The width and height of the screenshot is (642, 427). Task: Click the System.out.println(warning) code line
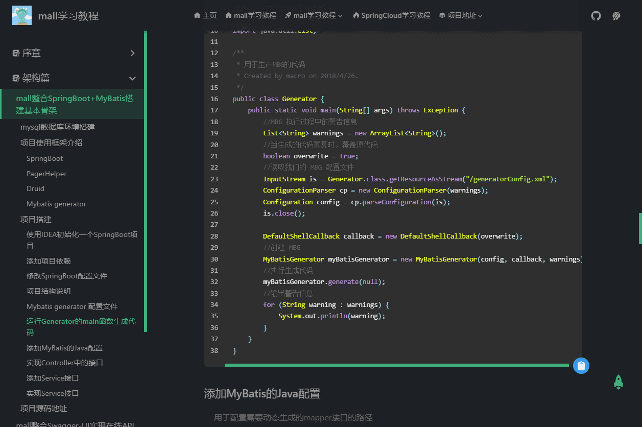pyautogui.click(x=332, y=316)
